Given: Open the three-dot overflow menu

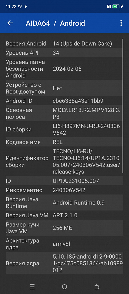Looking at the screenshot, I should pyautogui.click(x=121, y=23).
